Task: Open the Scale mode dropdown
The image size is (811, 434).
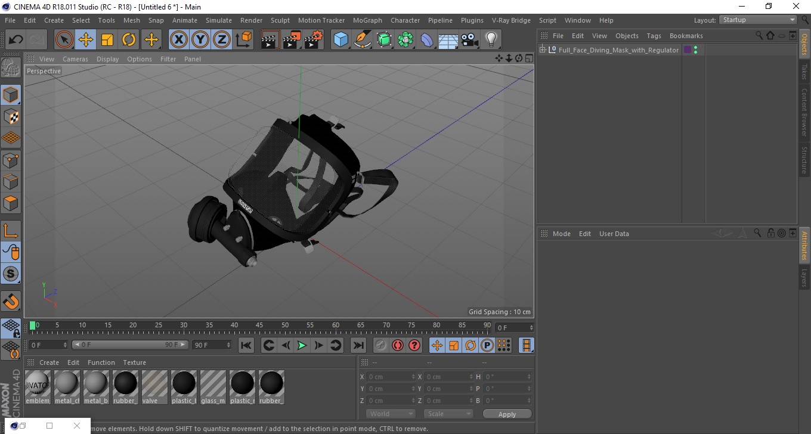Action: [x=448, y=414]
